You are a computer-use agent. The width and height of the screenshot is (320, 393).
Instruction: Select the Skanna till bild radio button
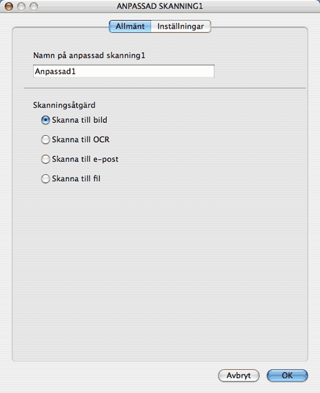[x=45, y=120]
